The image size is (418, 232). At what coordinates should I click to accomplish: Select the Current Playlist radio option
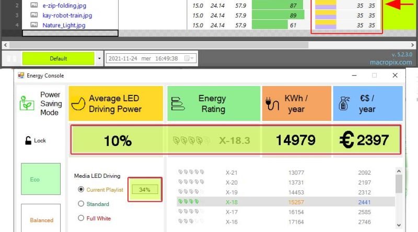click(80, 190)
